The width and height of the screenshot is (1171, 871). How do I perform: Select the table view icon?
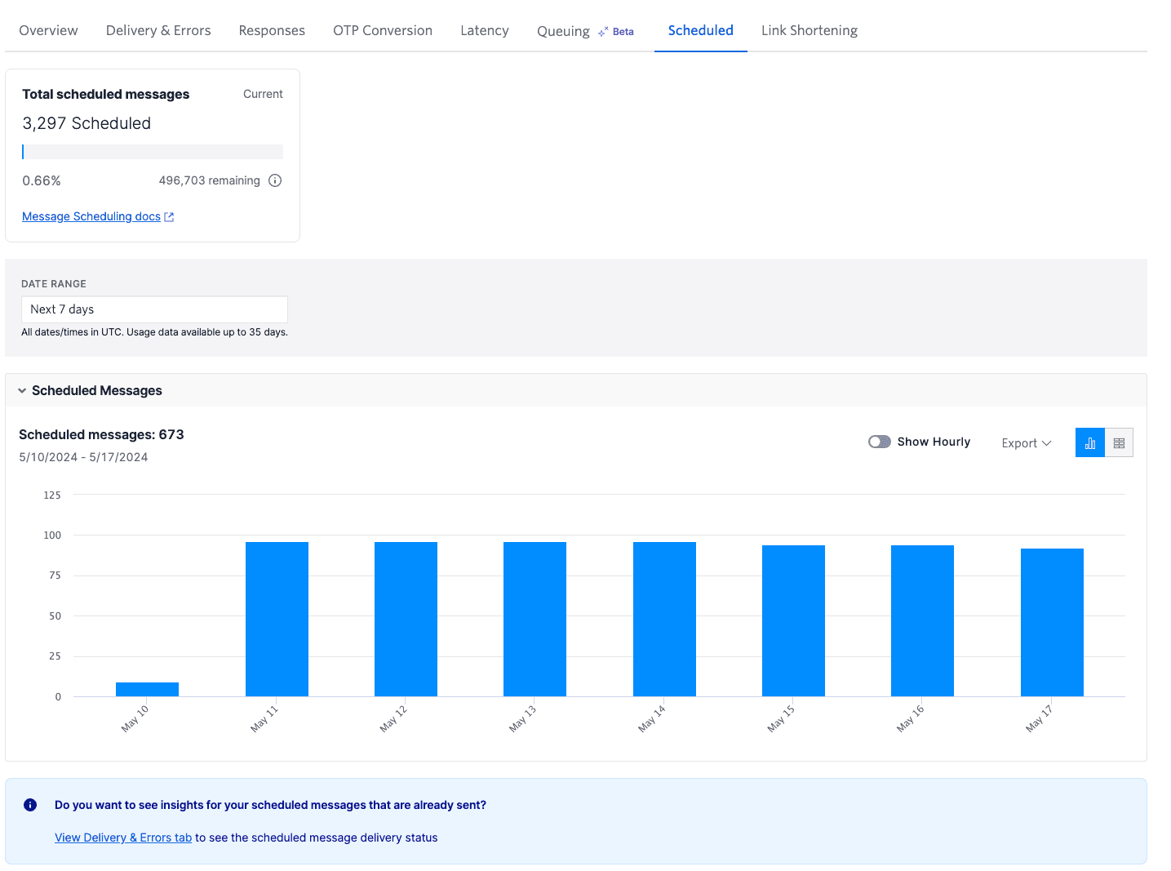click(x=1119, y=442)
